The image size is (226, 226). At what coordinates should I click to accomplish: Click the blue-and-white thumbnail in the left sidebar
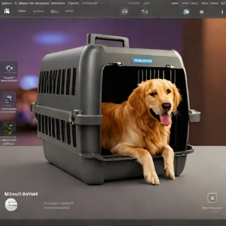[x=8, y=99]
